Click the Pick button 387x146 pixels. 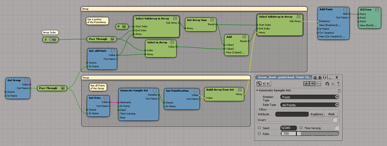pos(331,114)
